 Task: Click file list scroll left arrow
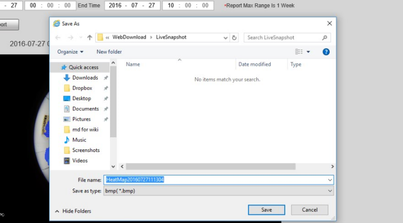pos(122,167)
